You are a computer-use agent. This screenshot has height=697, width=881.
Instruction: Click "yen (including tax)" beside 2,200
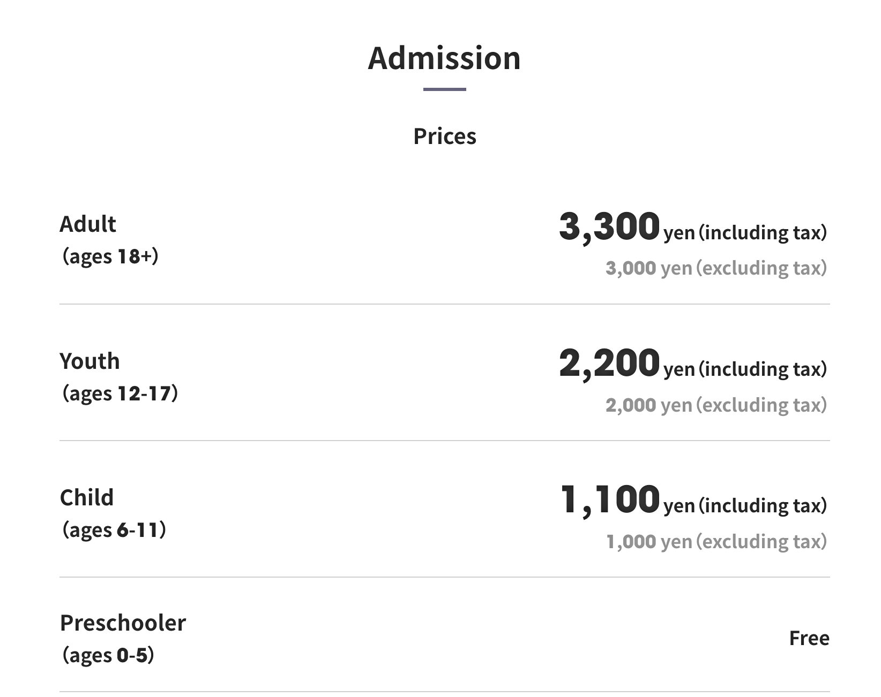[x=745, y=369]
